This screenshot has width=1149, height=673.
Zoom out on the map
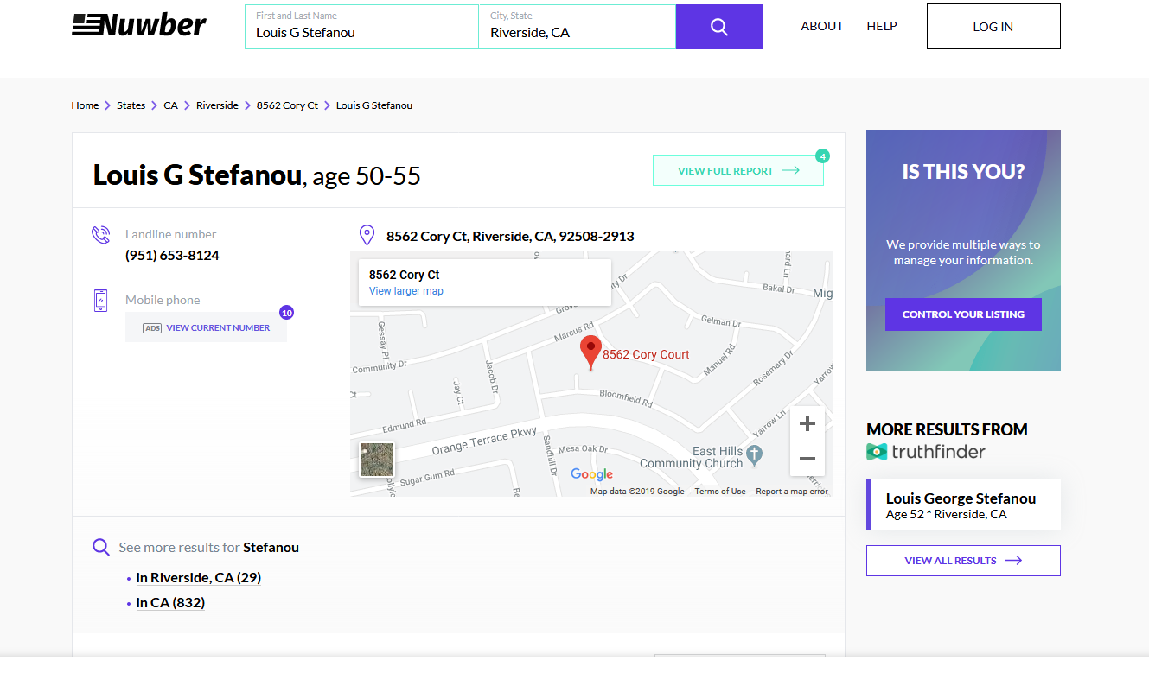pyautogui.click(x=807, y=459)
